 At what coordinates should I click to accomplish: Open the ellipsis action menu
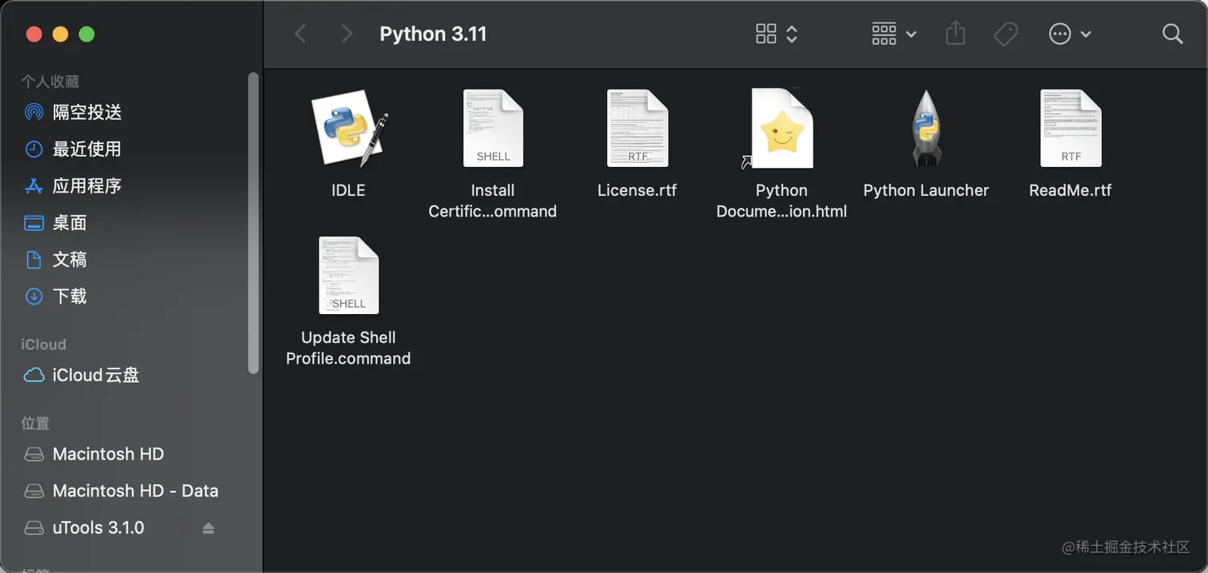(1070, 34)
